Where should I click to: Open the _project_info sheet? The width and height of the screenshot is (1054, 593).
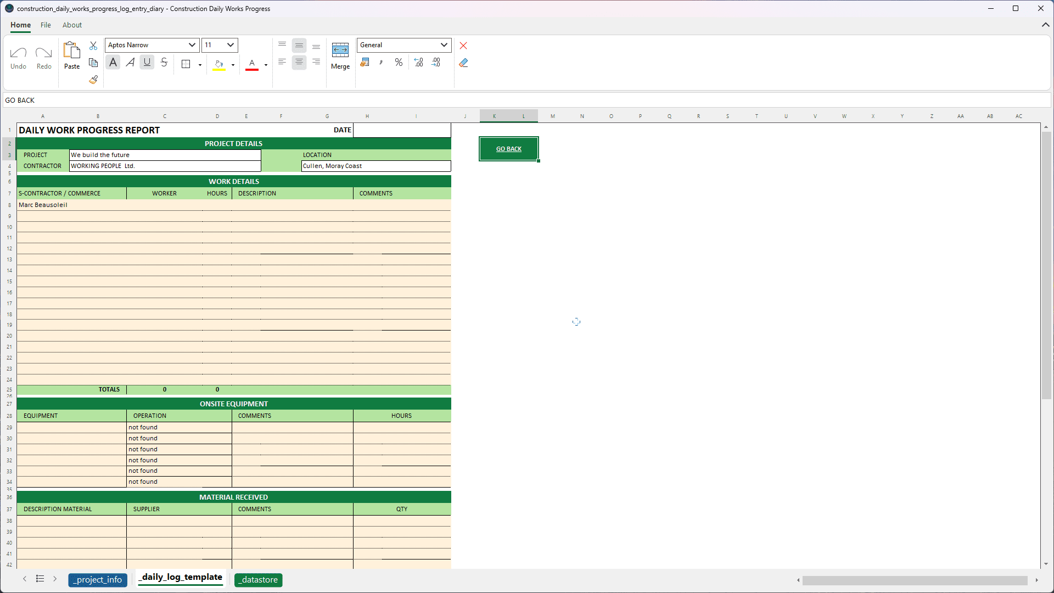tap(98, 579)
